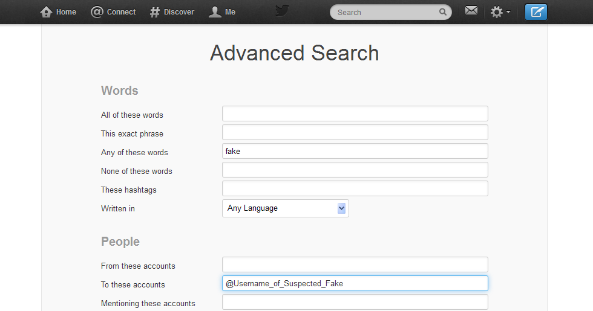Click the These hashtags input field
This screenshot has height=311, width=593.
pyautogui.click(x=355, y=188)
